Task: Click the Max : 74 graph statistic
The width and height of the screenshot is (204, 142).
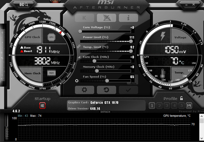Action: (36, 116)
